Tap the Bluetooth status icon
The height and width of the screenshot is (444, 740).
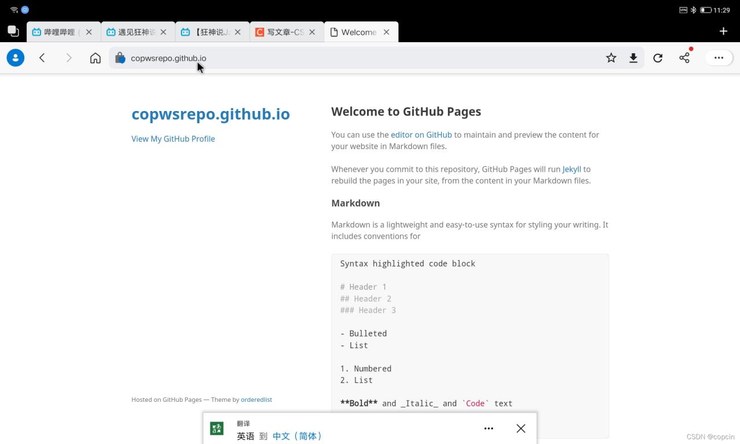[693, 10]
